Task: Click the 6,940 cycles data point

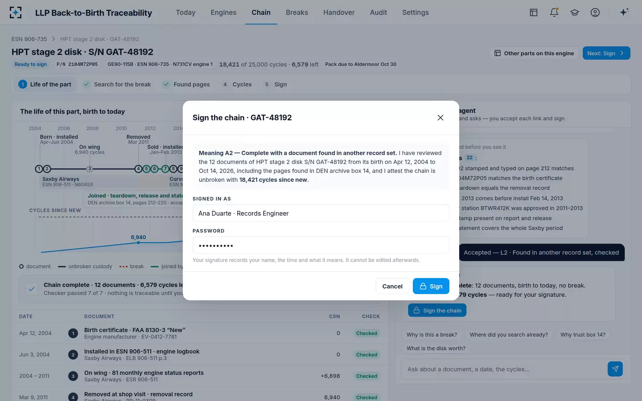Action: coord(138,242)
